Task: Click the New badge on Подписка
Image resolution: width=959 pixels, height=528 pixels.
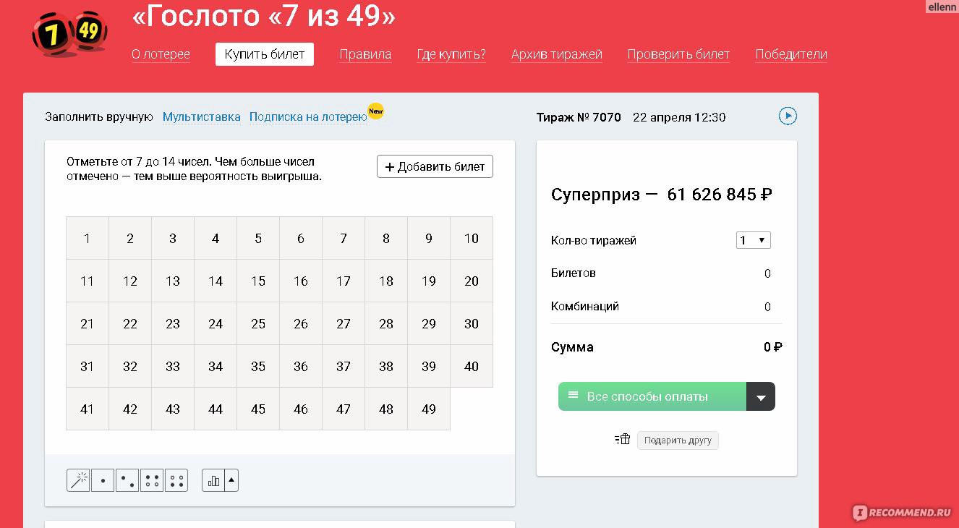Action: click(x=375, y=111)
